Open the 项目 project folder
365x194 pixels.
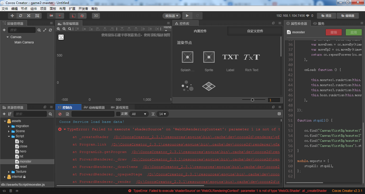326,16
